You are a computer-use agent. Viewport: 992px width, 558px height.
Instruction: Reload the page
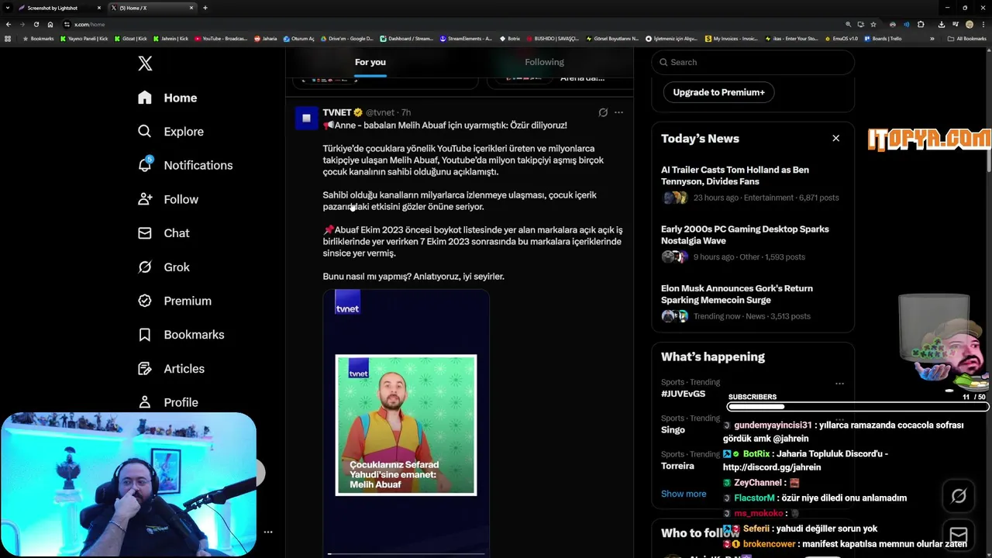[x=36, y=24]
